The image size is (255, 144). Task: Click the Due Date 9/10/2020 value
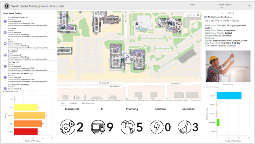pos(225,46)
